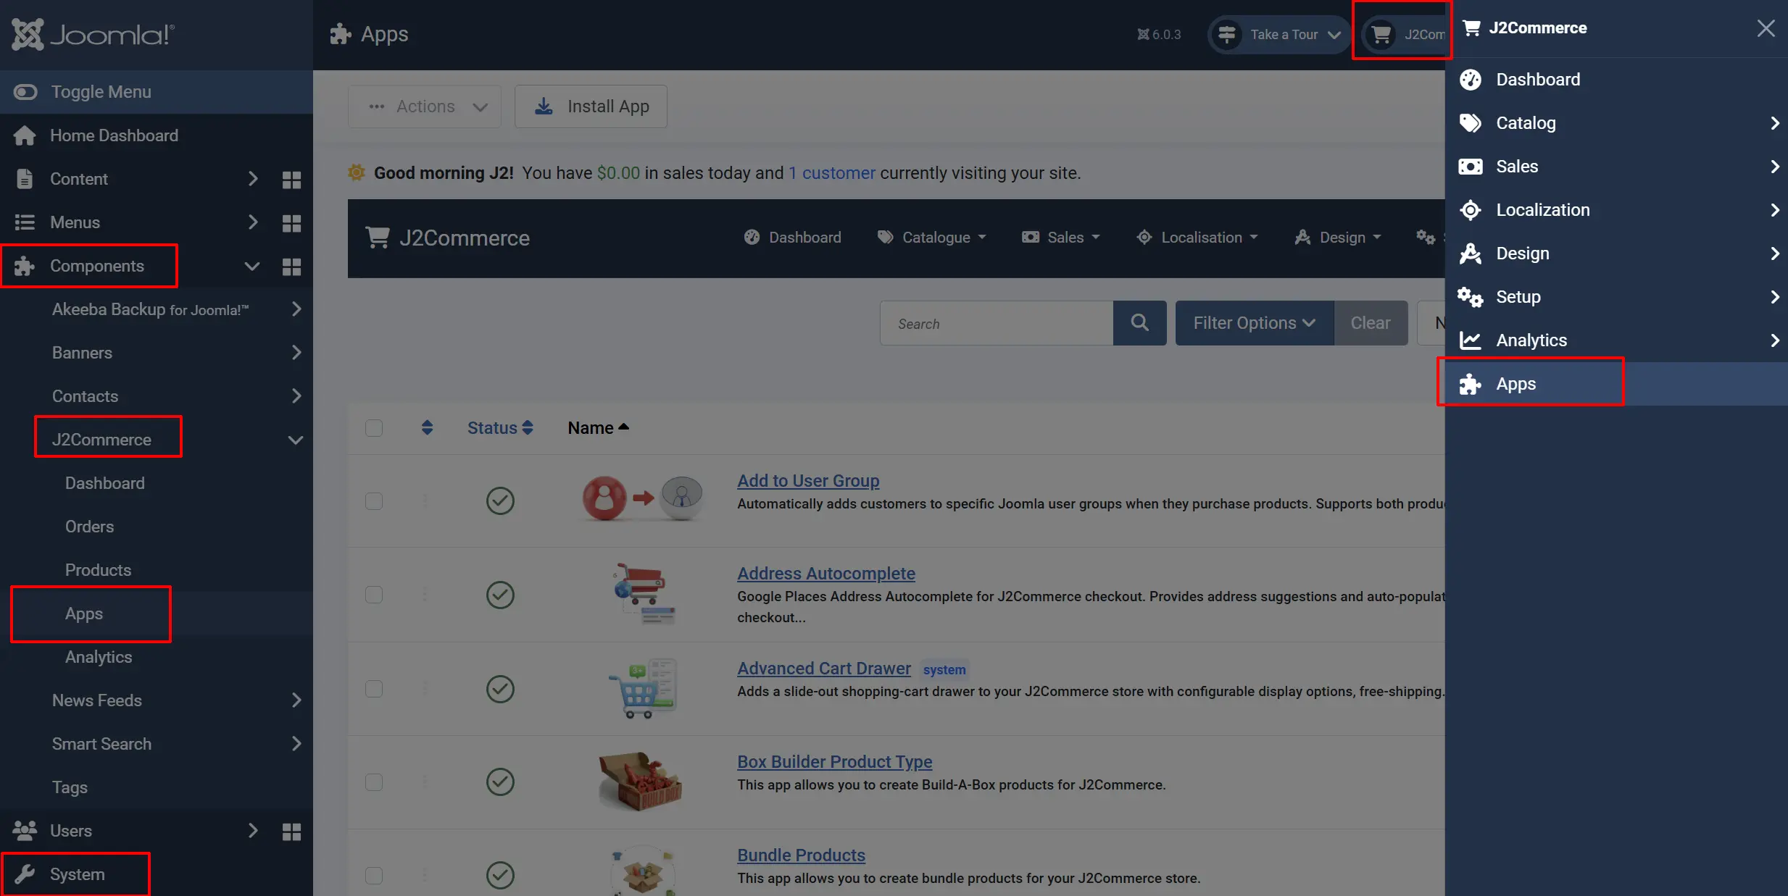Click Advanced Cart Drawer app thumbnail
1788x896 pixels.
pos(642,688)
